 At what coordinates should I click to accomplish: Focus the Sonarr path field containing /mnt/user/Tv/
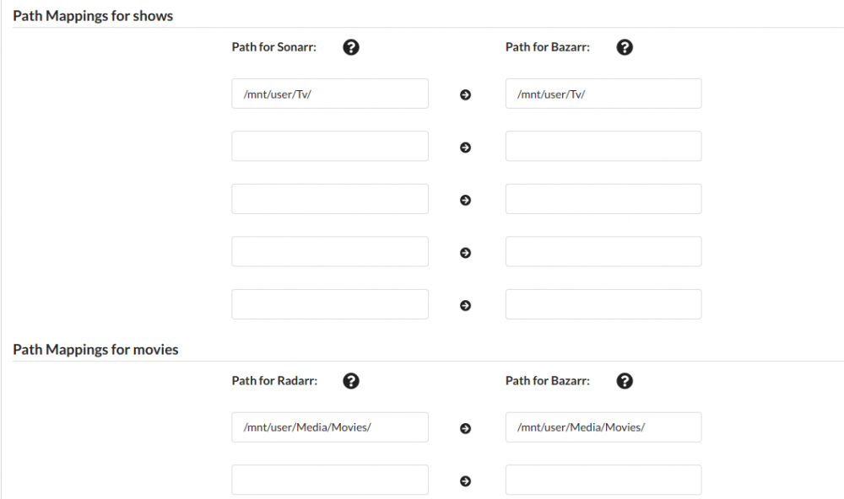pyautogui.click(x=330, y=94)
